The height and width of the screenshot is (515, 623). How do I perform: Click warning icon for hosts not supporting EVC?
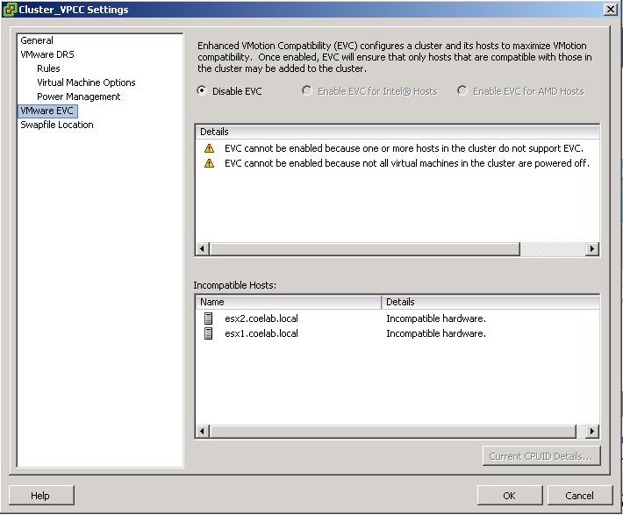tap(209, 149)
